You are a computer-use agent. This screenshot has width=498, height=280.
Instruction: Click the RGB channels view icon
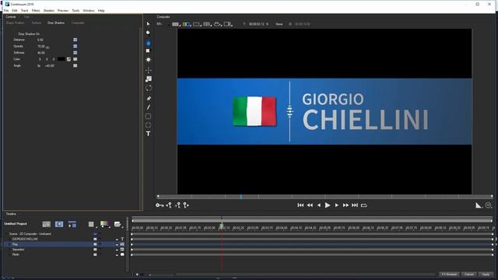[186, 24]
